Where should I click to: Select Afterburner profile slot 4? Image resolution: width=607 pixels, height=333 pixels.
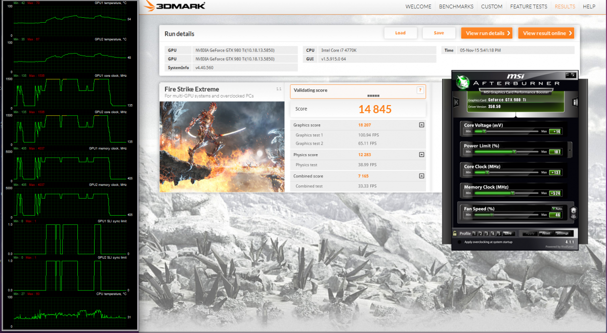point(493,233)
